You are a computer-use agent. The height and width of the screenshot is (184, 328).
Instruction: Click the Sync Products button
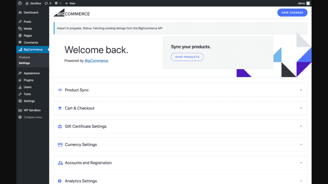pos(187,57)
